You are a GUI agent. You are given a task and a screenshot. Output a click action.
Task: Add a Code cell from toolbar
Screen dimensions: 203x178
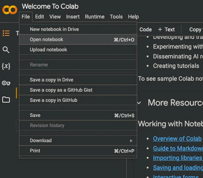tap(146, 29)
